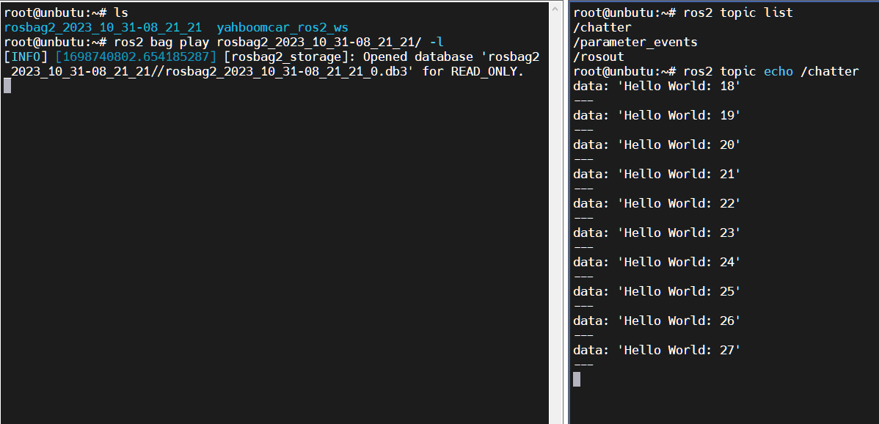879x424 pixels.
Task: Select the yahboomcar_ros2_ws directory name
Action: 282,27
